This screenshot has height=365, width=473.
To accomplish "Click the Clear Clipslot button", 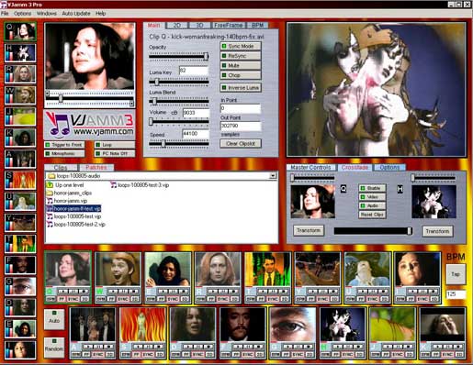I will point(241,143).
